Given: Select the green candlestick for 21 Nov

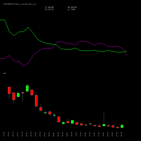Looking at the screenshot, I should 18,95.
